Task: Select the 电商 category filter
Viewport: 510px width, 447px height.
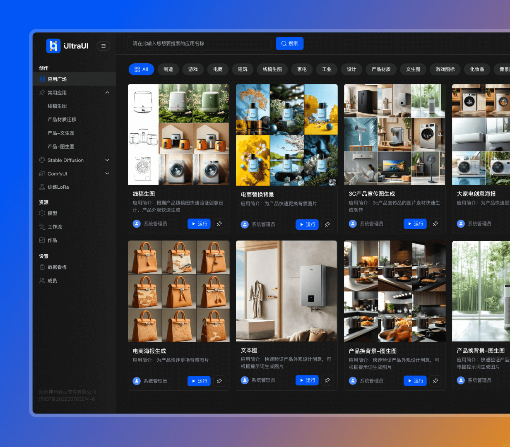Action: (x=218, y=70)
